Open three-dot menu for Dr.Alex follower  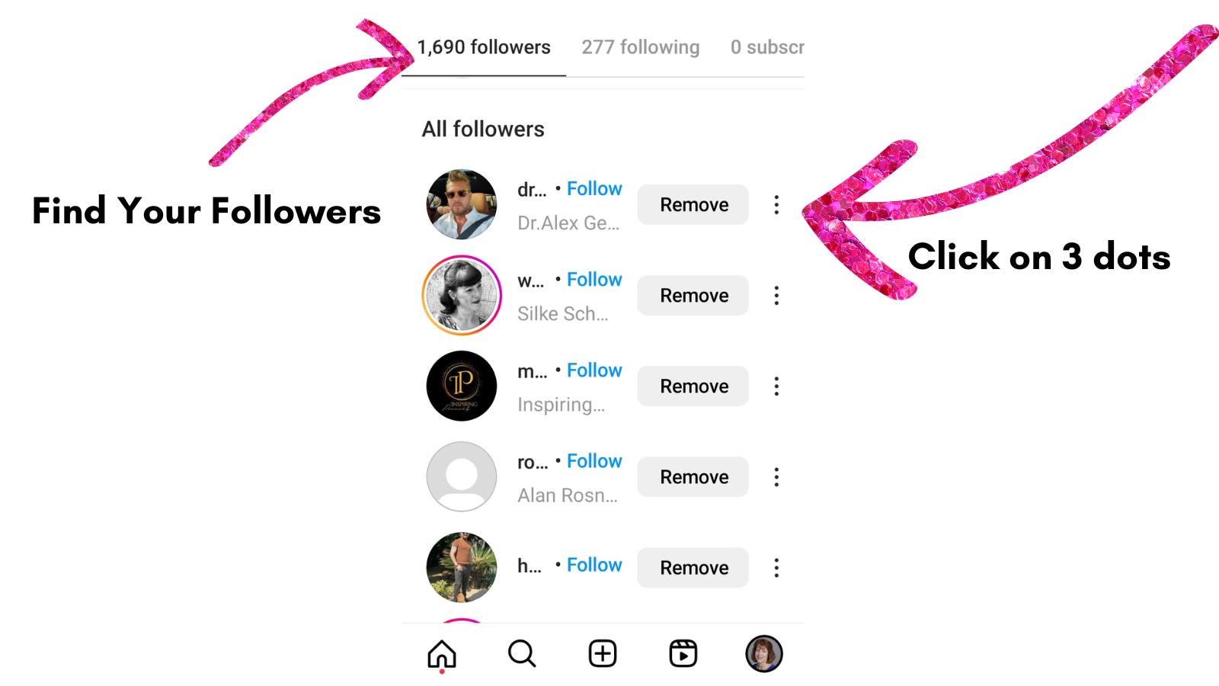coord(776,205)
